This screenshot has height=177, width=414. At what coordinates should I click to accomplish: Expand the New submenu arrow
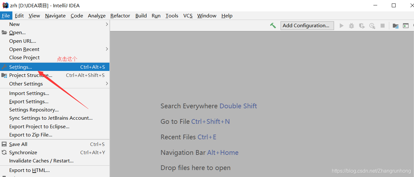coord(107,24)
